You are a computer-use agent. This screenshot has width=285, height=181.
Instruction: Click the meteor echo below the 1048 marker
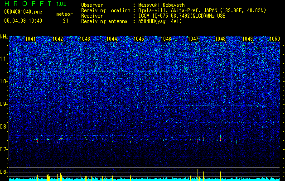point(220,138)
